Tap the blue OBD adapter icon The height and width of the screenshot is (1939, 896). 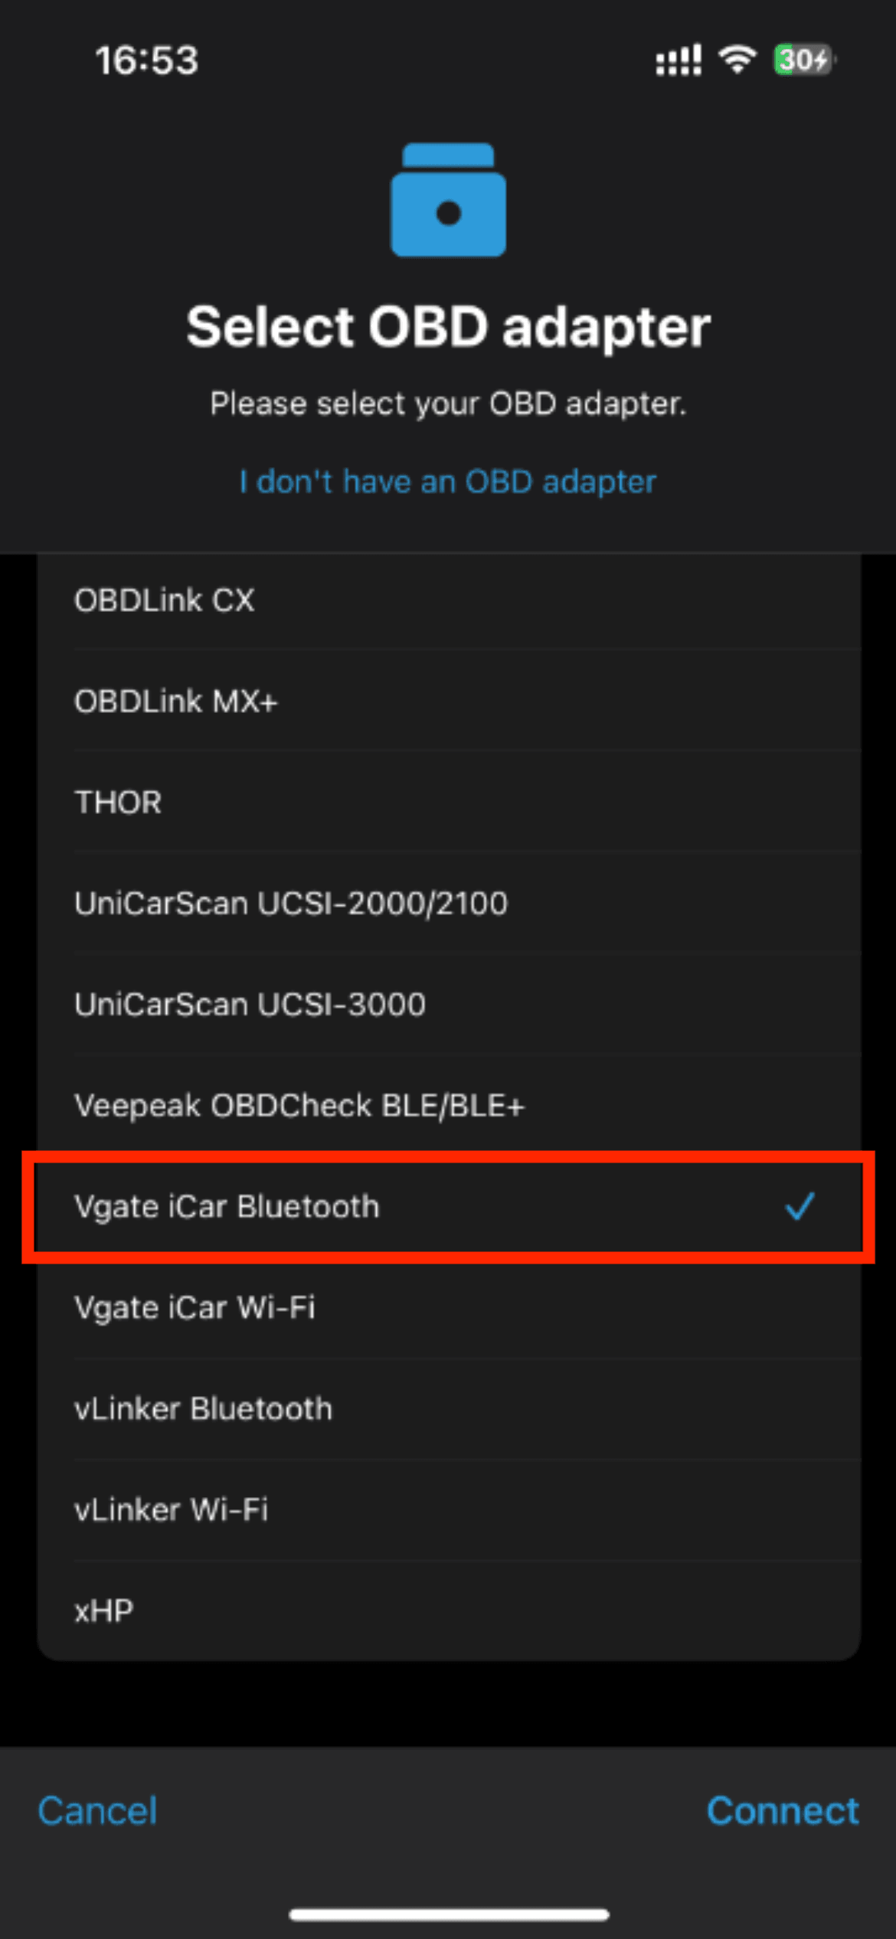(x=448, y=200)
